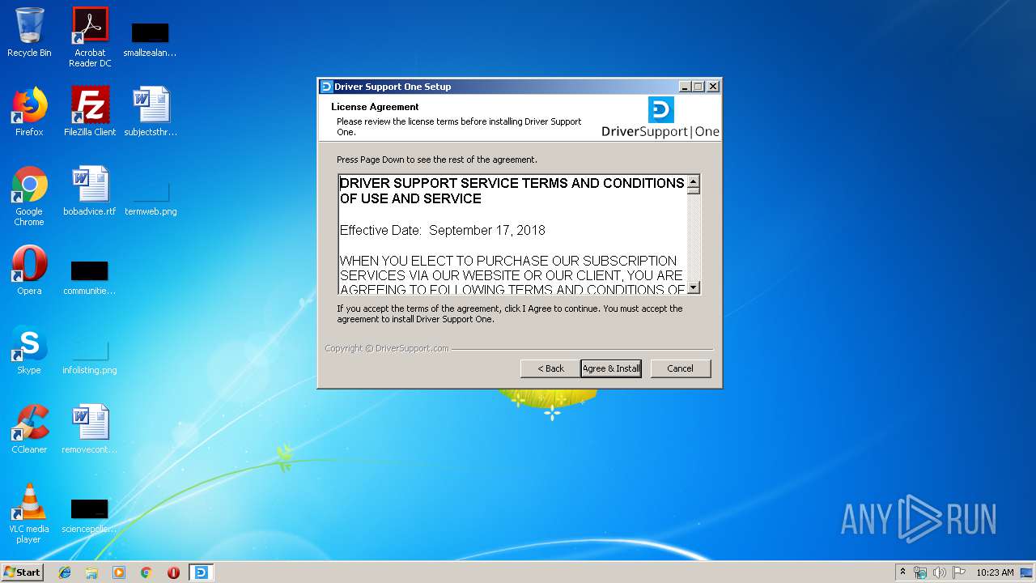Open the Recycle Bin desktop icon

pyautogui.click(x=29, y=32)
